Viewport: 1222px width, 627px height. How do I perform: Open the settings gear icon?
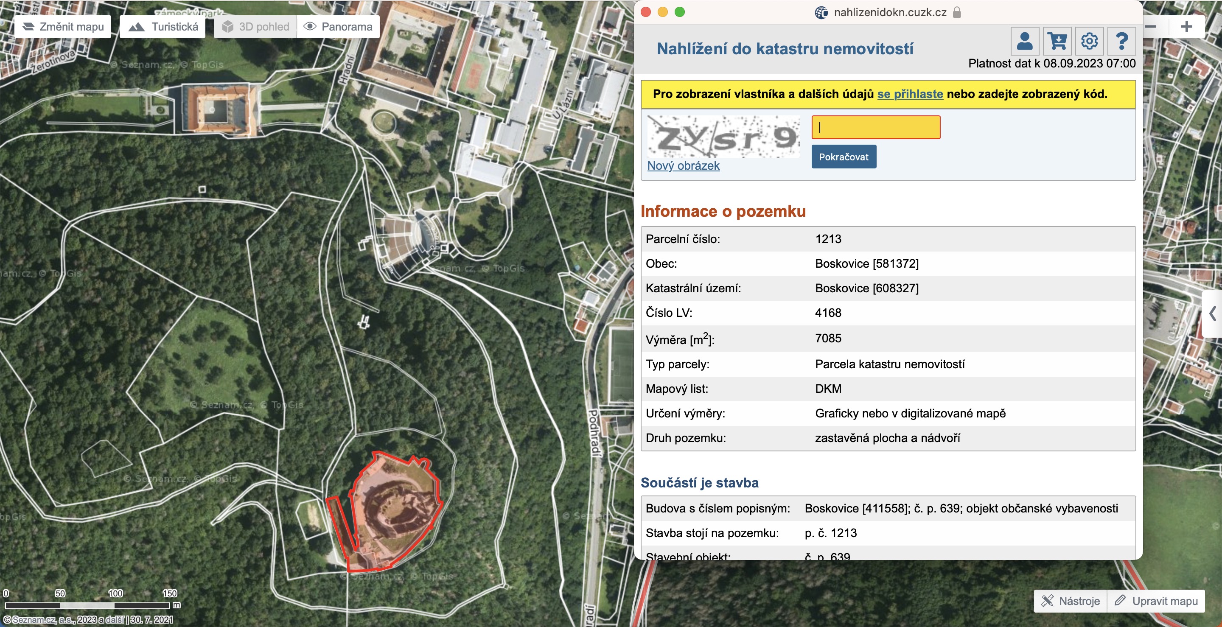pyautogui.click(x=1089, y=41)
